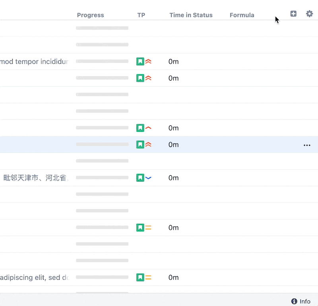
Task: Click the column settings gear icon
Action: tap(310, 14)
